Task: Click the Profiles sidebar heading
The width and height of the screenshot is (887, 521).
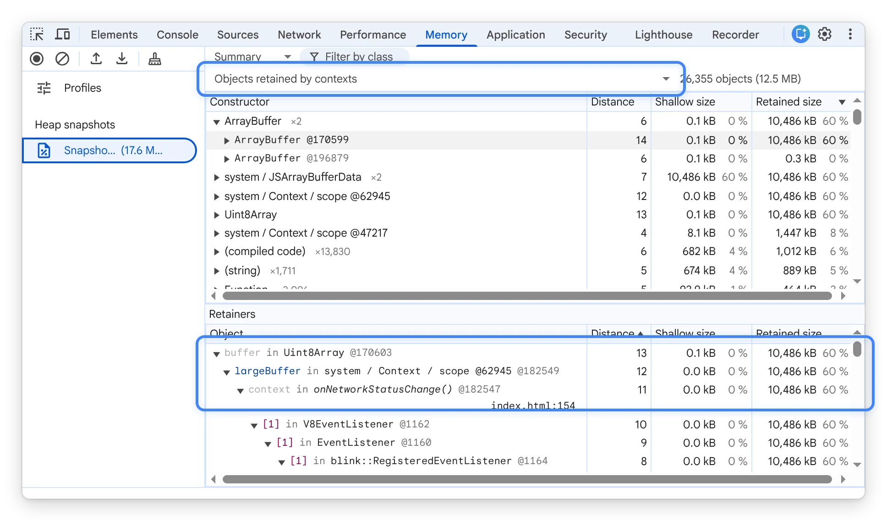Action: (82, 88)
